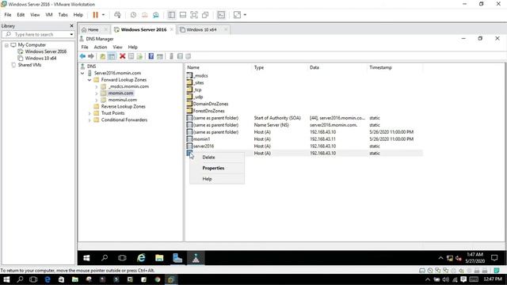Close the Library panel
This screenshot has height=285, width=507.
[71, 26]
